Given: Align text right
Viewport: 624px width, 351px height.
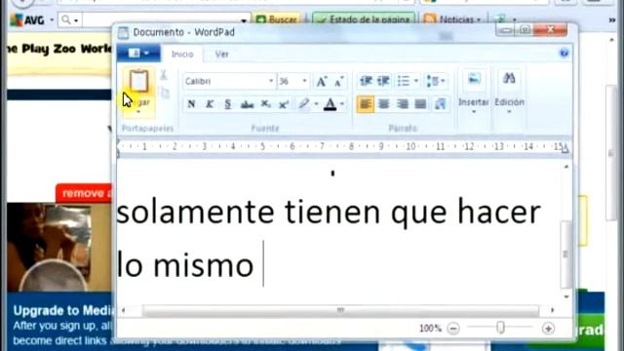Looking at the screenshot, I should tap(402, 104).
